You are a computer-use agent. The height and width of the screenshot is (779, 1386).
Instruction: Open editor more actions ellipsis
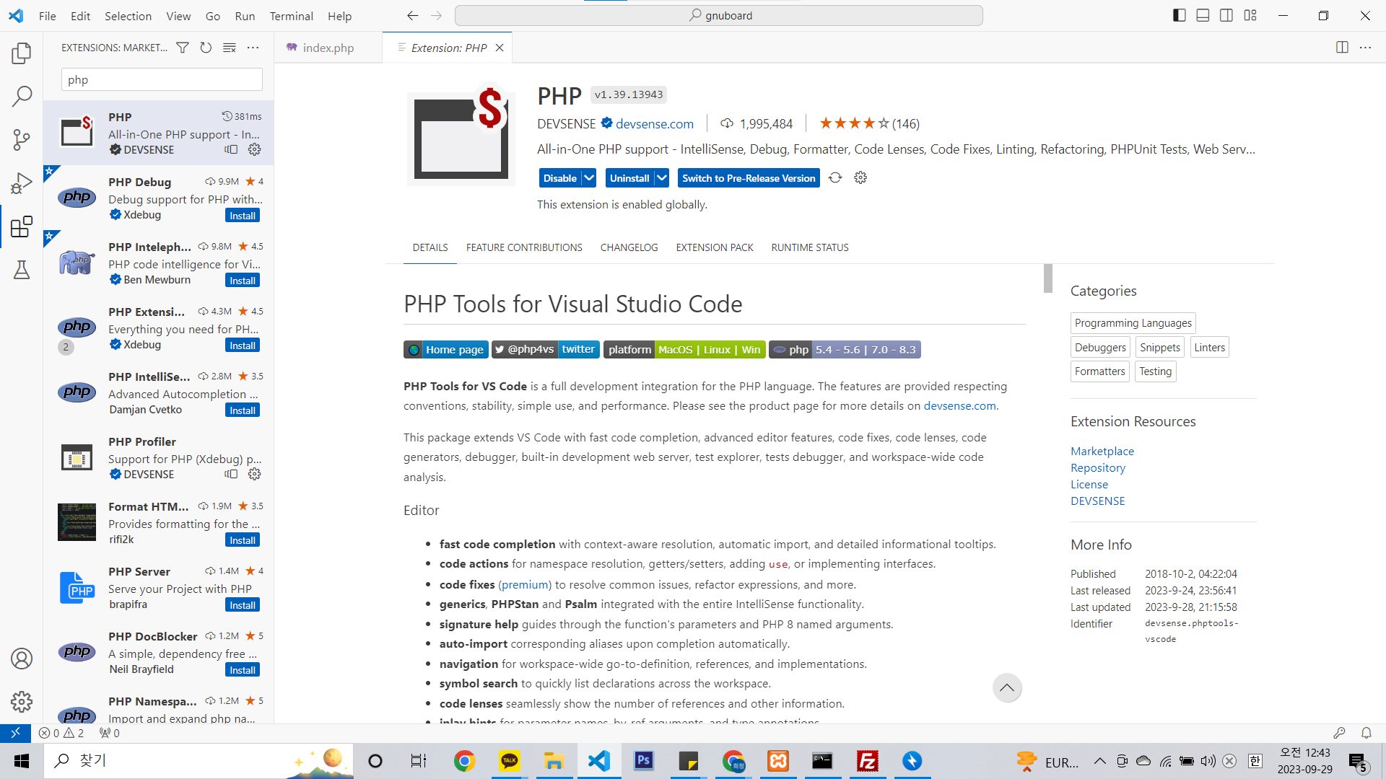[x=1365, y=48]
